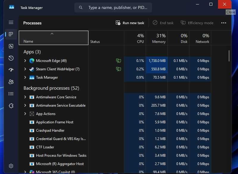Open the Users sidebar icon

click(11, 82)
